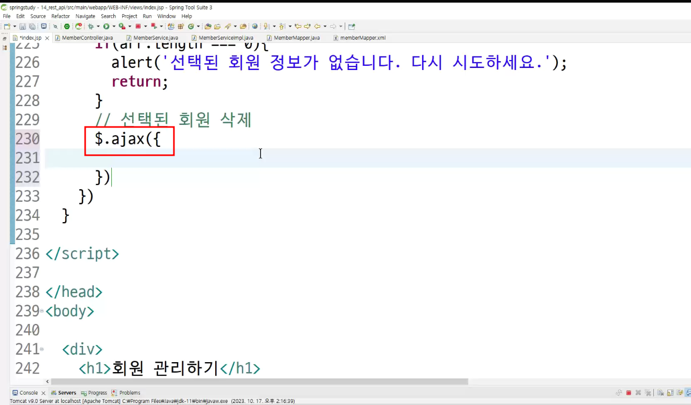This screenshot has width=691, height=405.
Task: Open the Run menu
Action: click(x=147, y=16)
